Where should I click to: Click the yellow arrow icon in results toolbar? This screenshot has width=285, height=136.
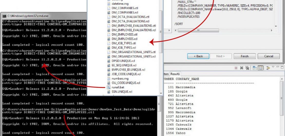point(268,68)
